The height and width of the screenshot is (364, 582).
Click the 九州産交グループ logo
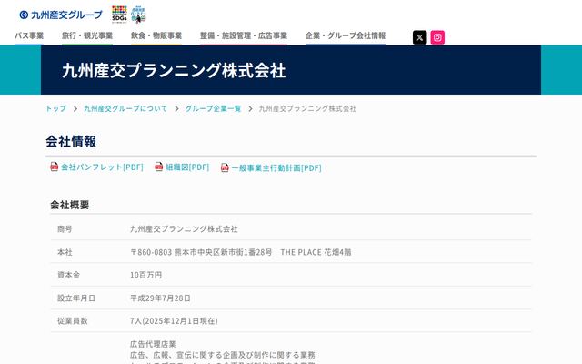[x=61, y=15]
